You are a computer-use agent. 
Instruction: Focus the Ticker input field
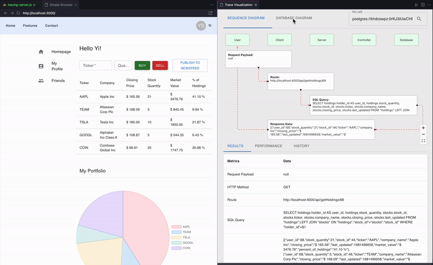pyautogui.click(x=95, y=65)
